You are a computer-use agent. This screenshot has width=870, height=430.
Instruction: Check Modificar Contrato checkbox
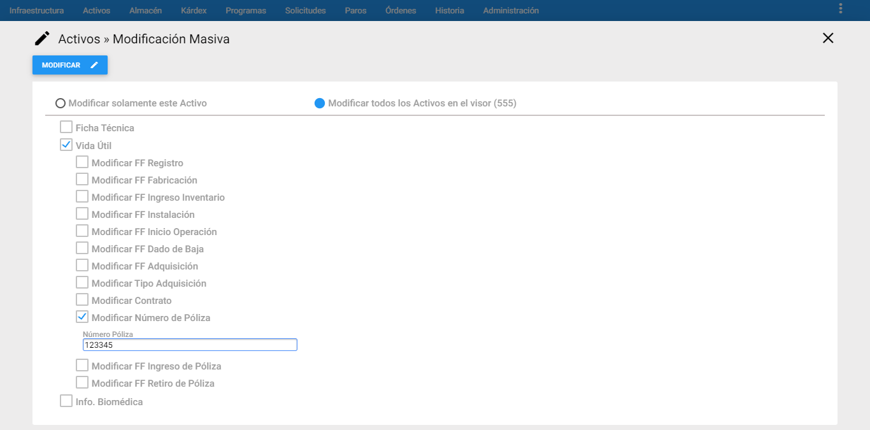82,300
